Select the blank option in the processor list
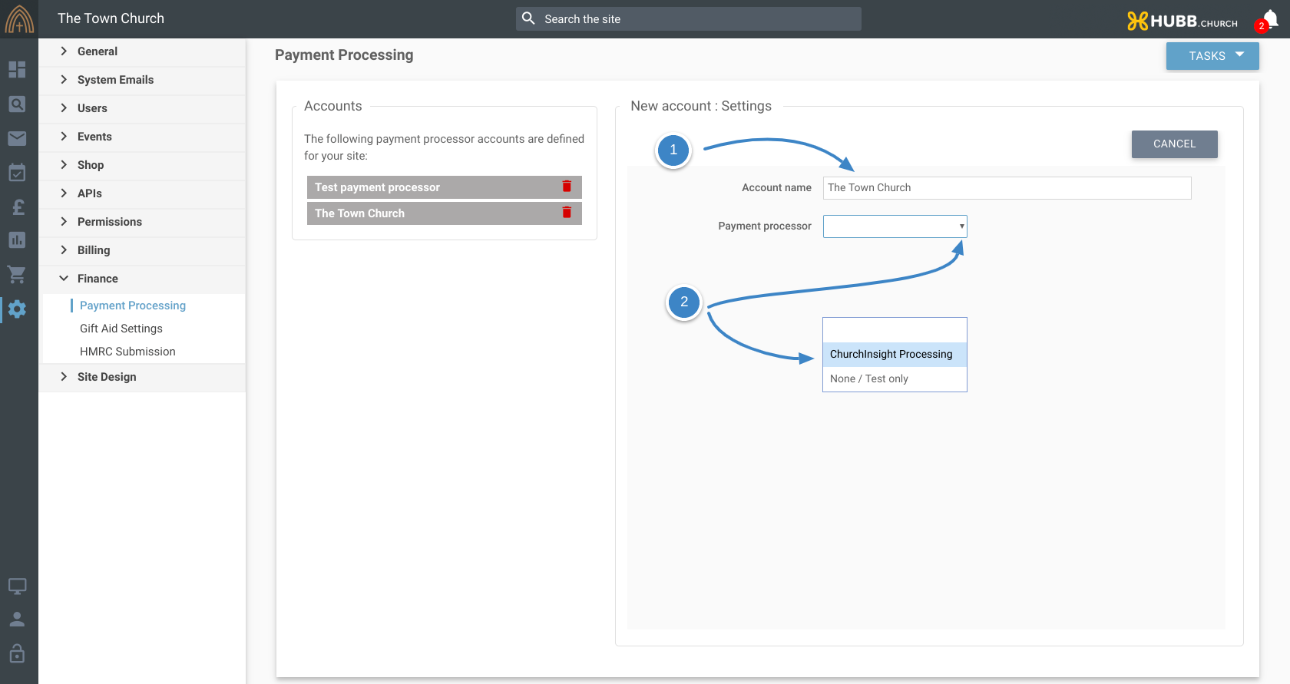 pos(895,330)
